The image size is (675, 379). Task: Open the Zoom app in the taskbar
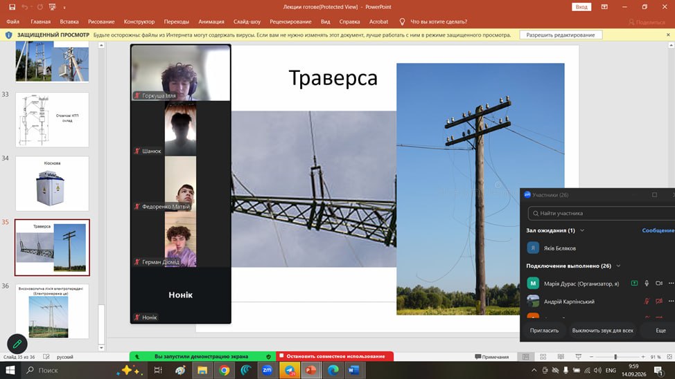point(267,370)
